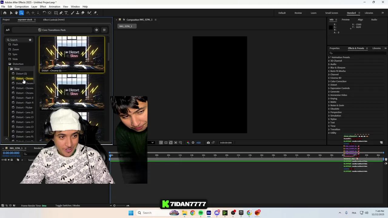Open aapower-stock sliders options icon
Screen dimensions: 388x218
click(x=104, y=30)
